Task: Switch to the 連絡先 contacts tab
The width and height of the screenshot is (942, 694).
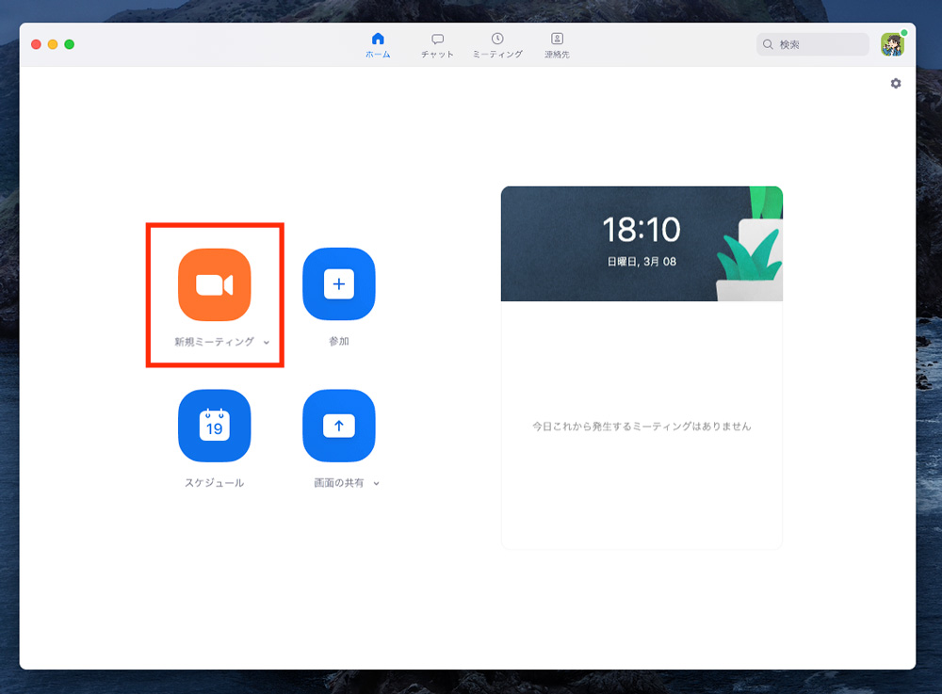Action: 557,45
